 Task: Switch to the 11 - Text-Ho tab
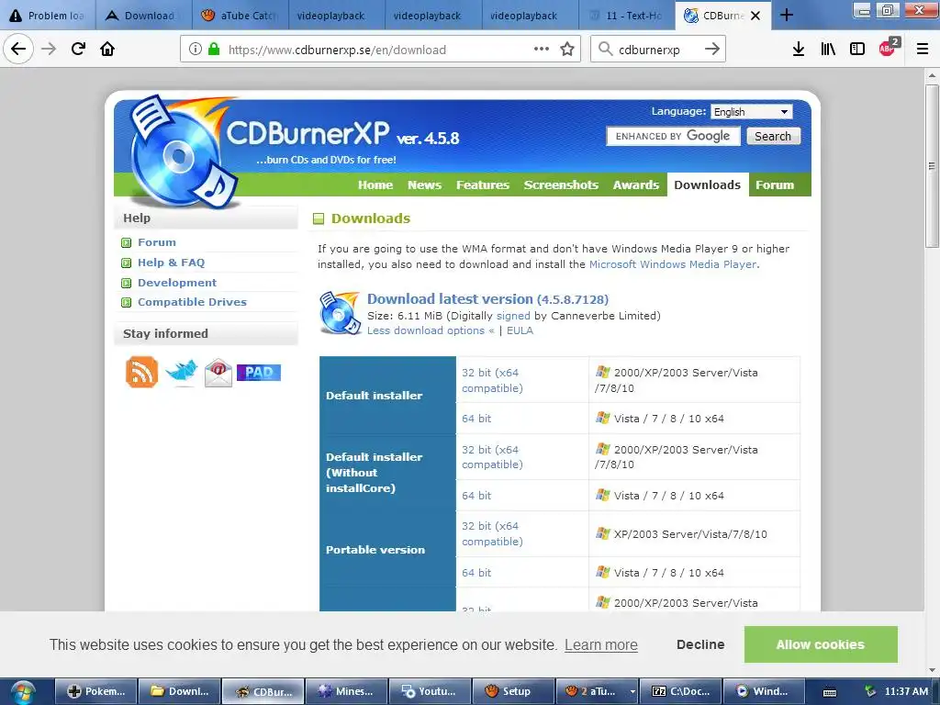point(626,16)
